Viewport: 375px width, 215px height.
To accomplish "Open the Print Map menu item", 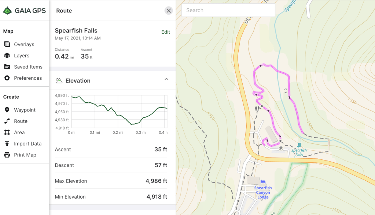I will point(25,155).
